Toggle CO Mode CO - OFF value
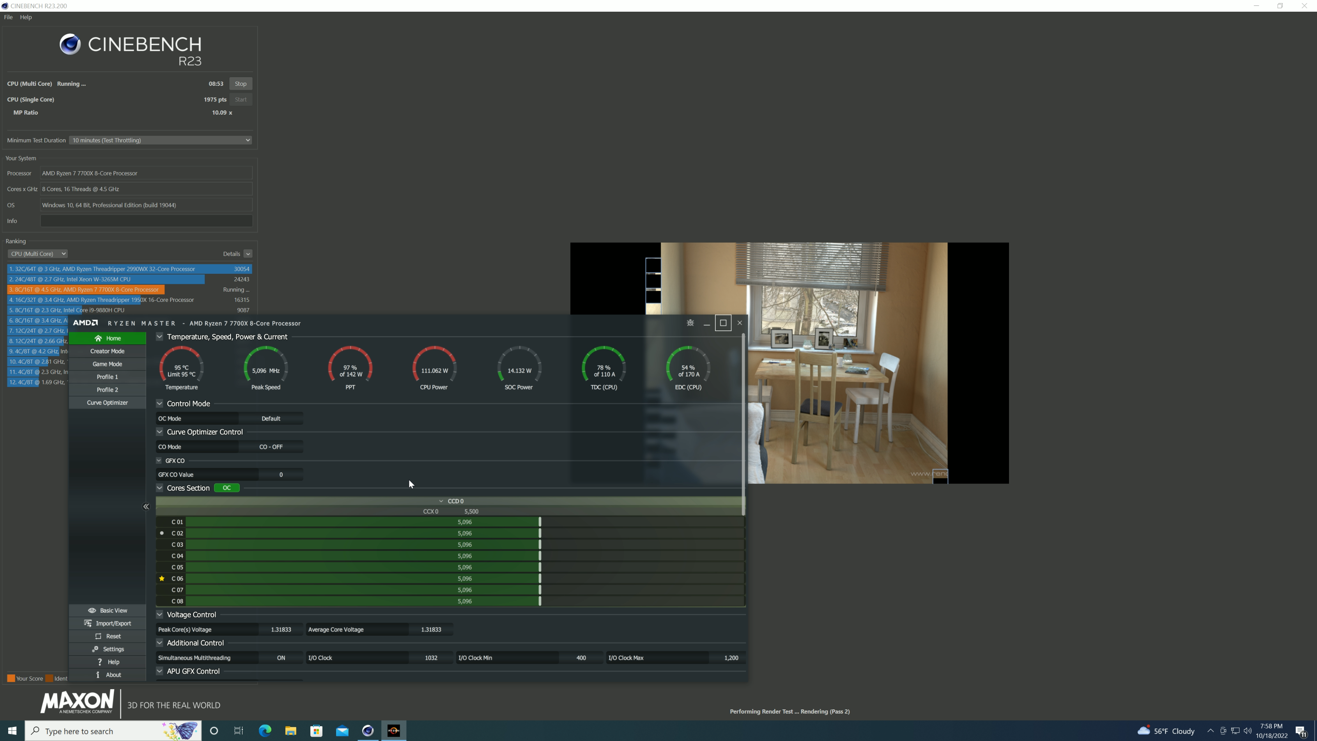The height and width of the screenshot is (741, 1317). point(271,447)
